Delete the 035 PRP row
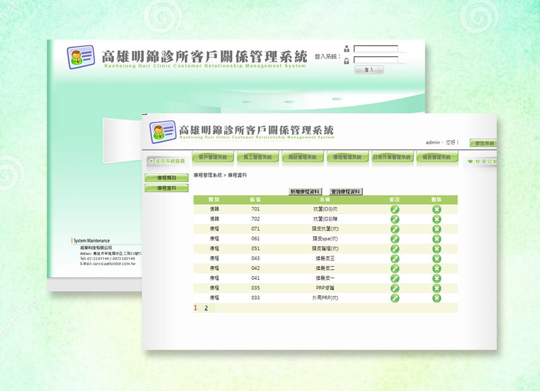The width and height of the screenshot is (540, 391). click(437, 288)
